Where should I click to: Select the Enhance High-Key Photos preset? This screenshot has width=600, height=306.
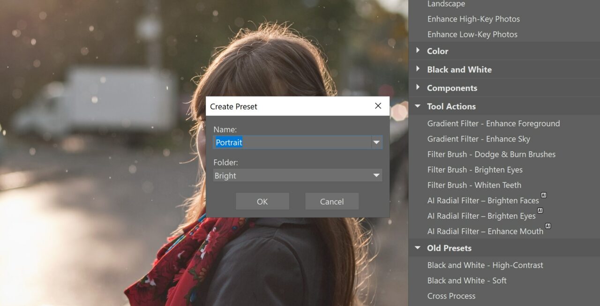[x=473, y=19]
